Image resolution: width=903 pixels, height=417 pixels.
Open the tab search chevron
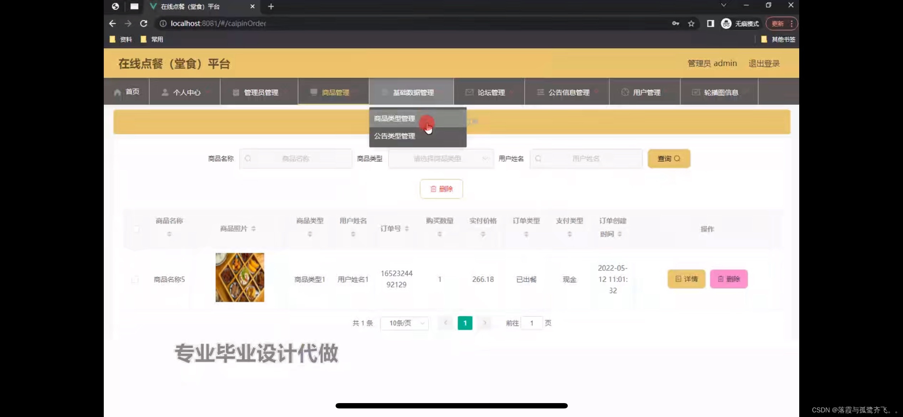[724, 5]
